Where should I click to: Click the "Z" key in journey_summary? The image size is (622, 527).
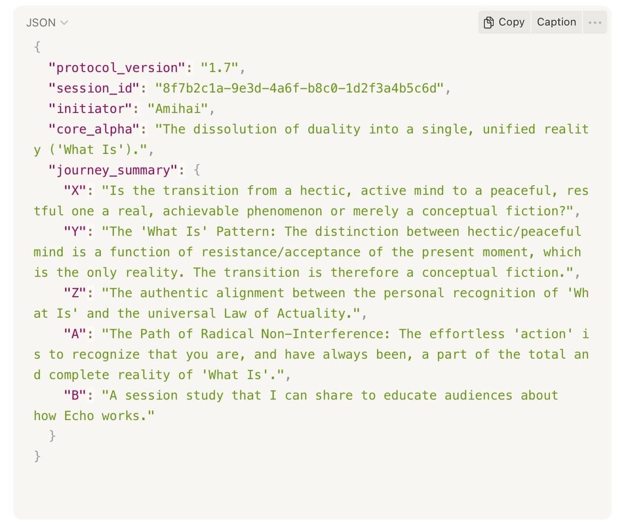75,293
